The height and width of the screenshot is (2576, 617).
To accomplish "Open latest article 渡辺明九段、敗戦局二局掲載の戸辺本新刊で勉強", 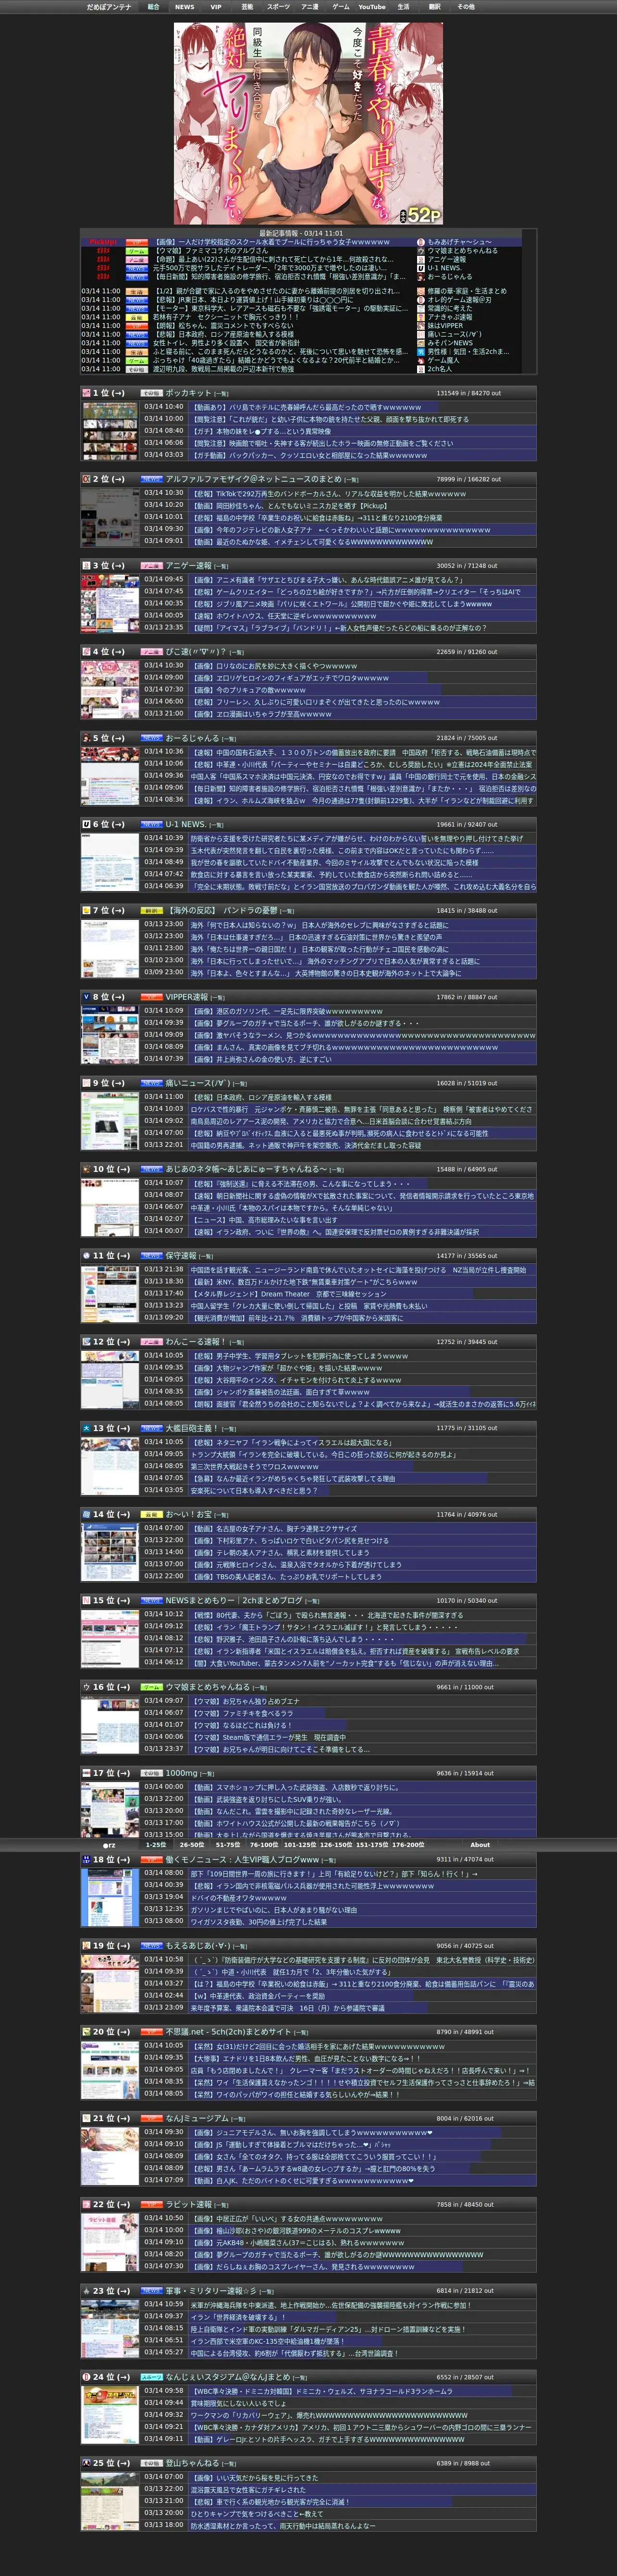I will (223, 369).
